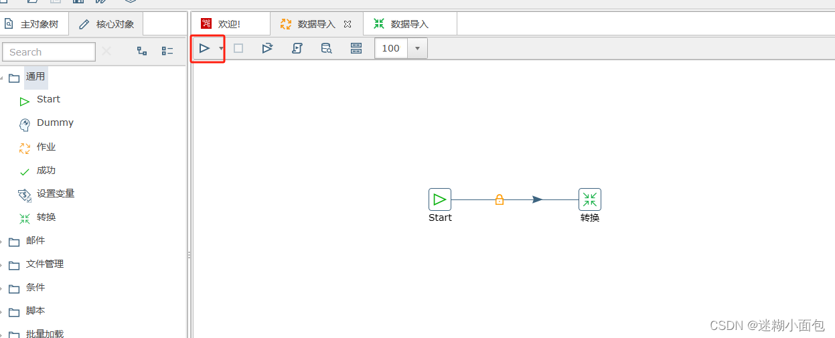Click the expand-all tree icon
Screen dimensions: 835x338
click(x=142, y=51)
